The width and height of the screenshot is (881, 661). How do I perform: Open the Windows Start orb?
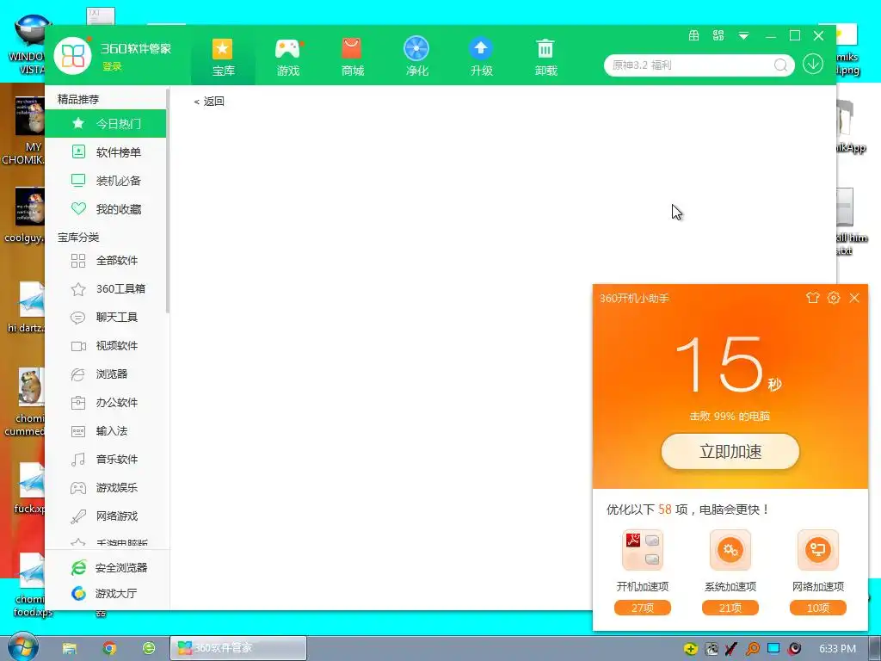coord(23,647)
